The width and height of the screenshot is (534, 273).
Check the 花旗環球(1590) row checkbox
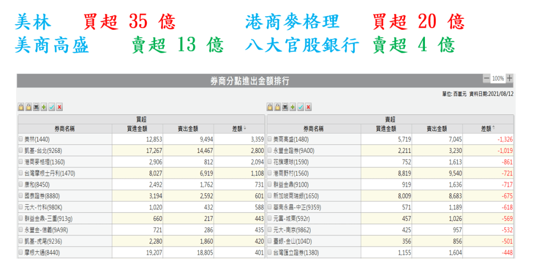[270, 162]
